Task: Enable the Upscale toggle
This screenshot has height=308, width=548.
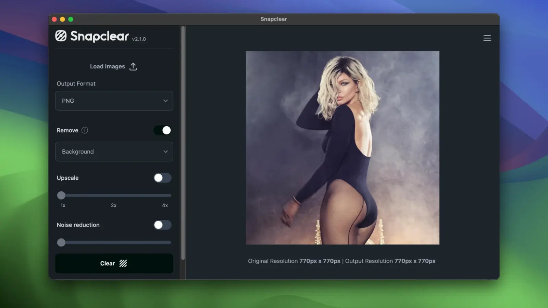Action: pyautogui.click(x=162, y=178)
